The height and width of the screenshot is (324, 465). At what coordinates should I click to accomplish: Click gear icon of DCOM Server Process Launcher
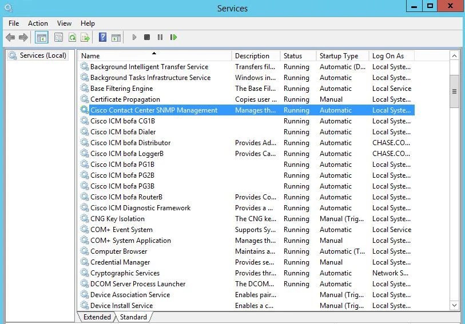point(85,284)
